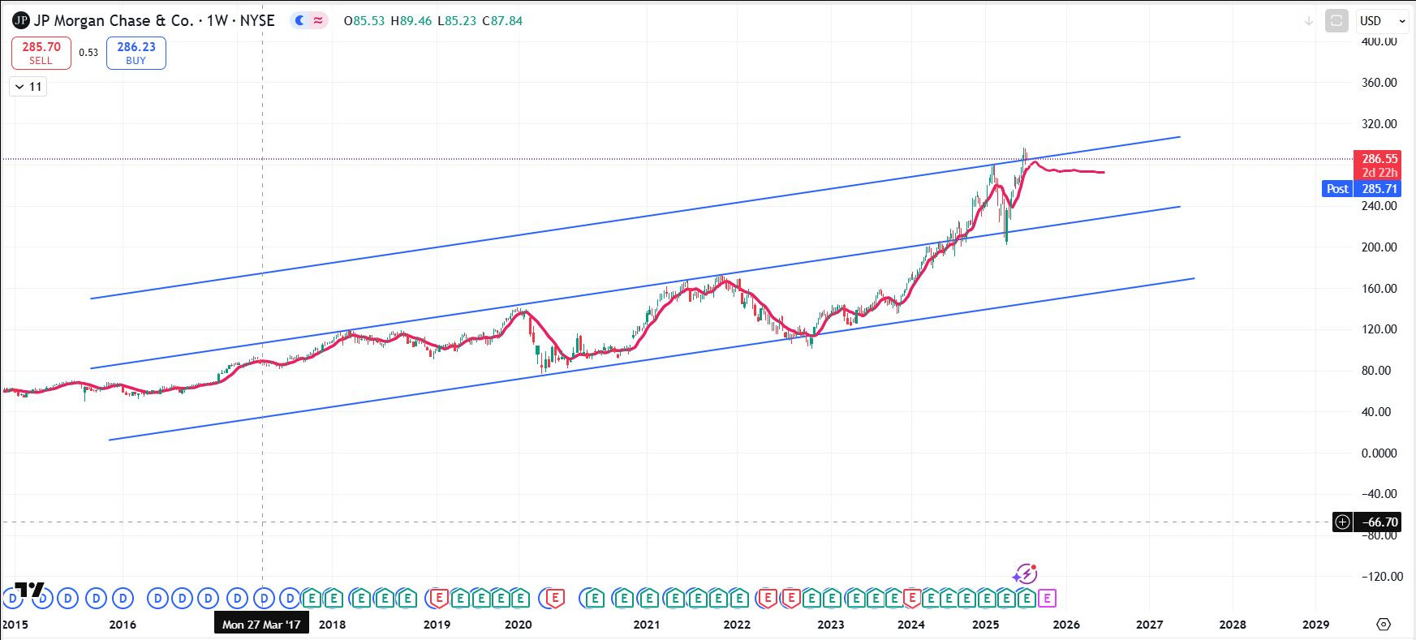Click the 2018 time axis label
Image resolution: width=1416 pixels, height=640 pixels.
(x=332, y=625)
